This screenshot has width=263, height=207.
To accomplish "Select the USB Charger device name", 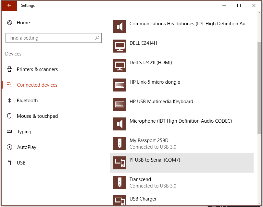I will 143,199.
